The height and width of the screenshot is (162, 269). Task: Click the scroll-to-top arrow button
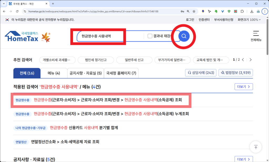(x=256, y=147)
